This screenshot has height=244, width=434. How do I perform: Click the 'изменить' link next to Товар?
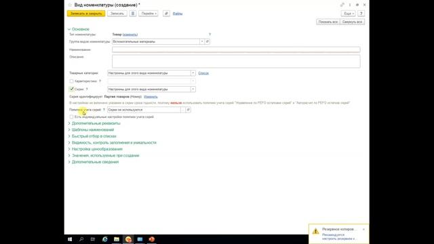click(130, 35)
